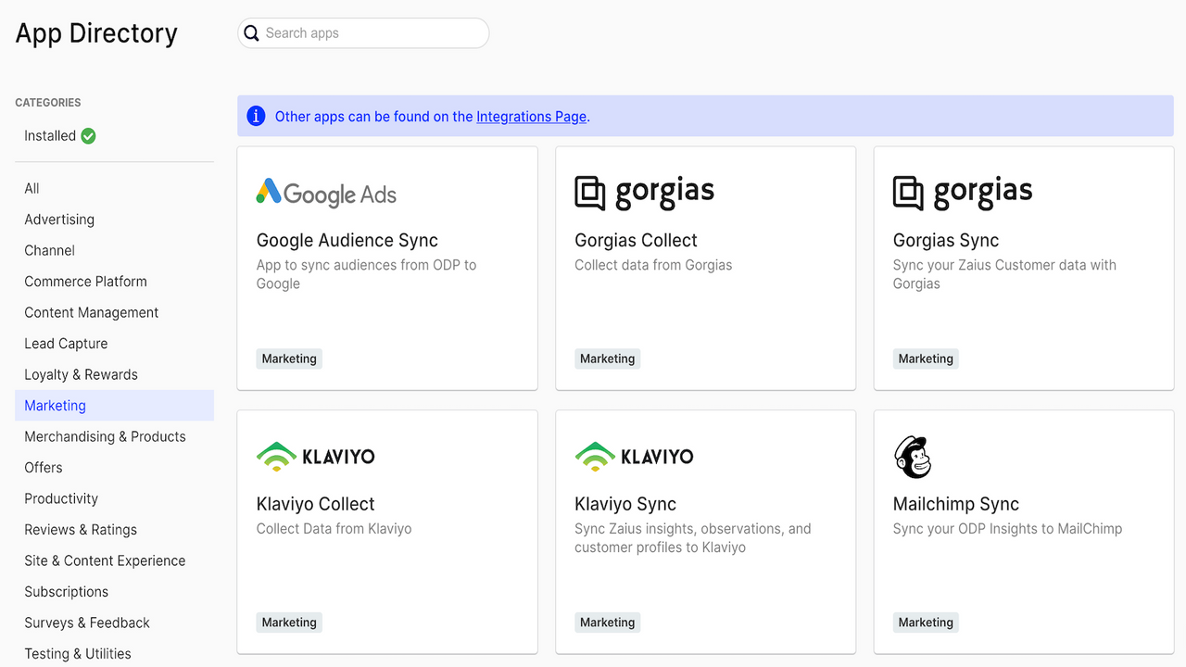The image size is (1186, 667).
Task: Click the App Directory page heading
Action: [96, 33]
